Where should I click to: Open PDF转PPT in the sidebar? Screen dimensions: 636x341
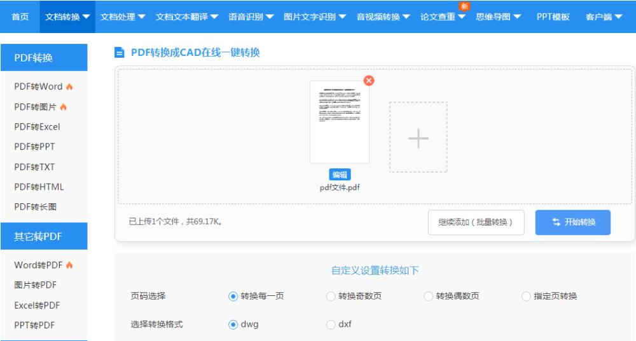click(34, 147)
